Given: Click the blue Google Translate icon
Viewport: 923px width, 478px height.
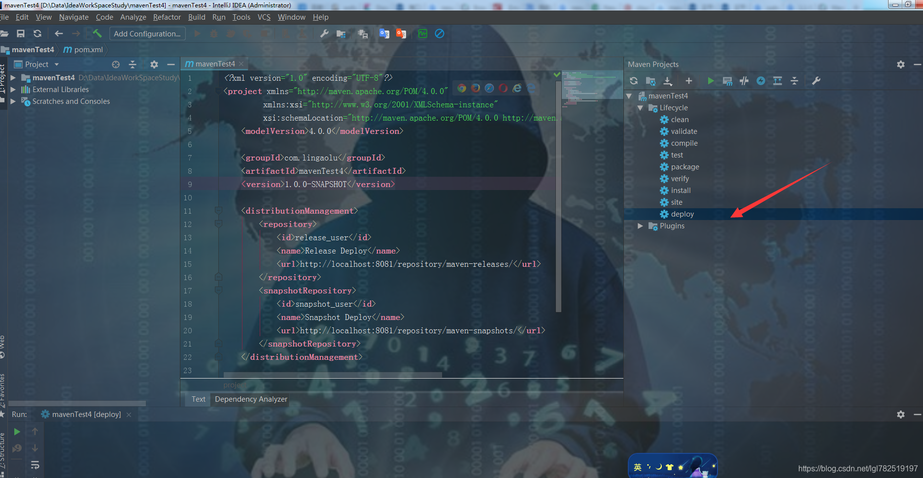Looking at the screenshot, I should tap(384, 33).
